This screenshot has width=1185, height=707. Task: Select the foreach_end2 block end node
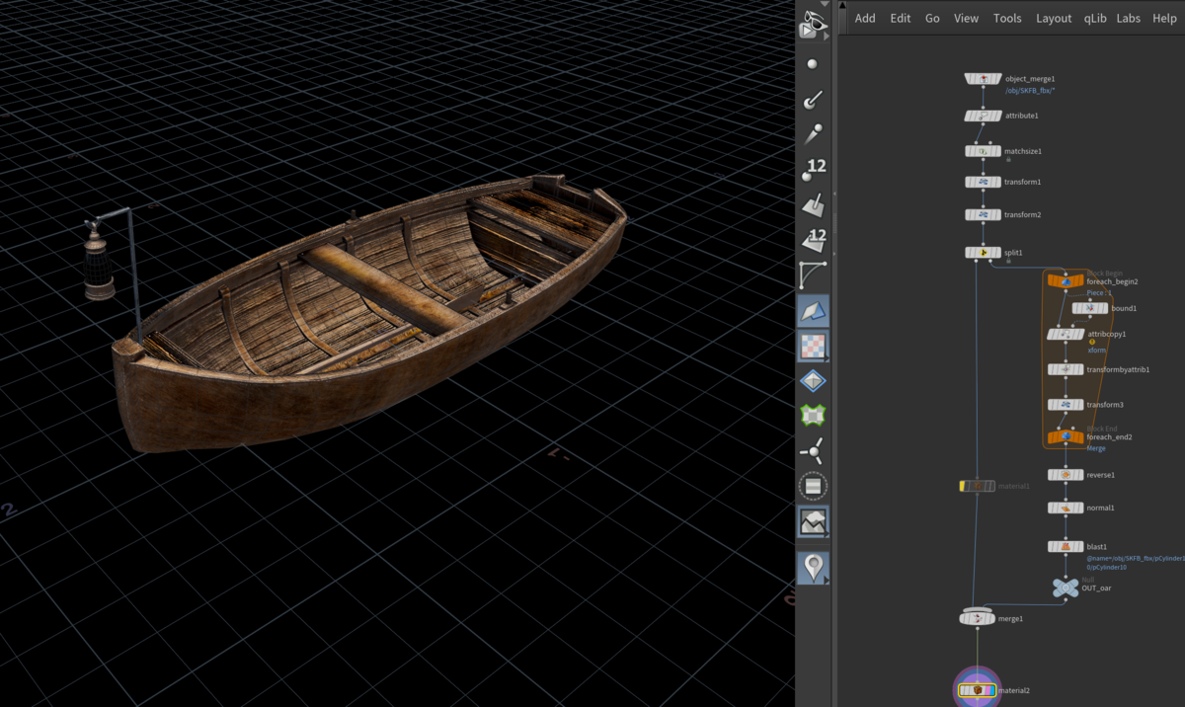point(1066,436)
